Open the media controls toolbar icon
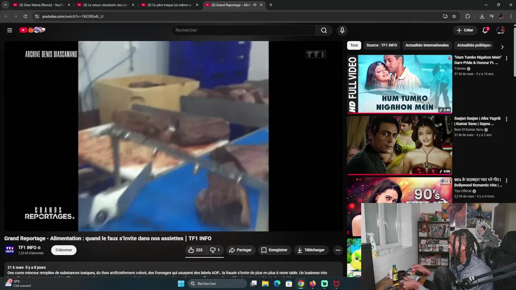Viewport: 516px width, 290px height. 491,16
